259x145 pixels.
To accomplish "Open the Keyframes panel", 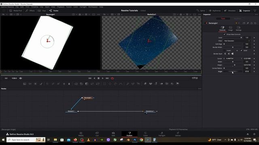I will click(x=214, y=11).
